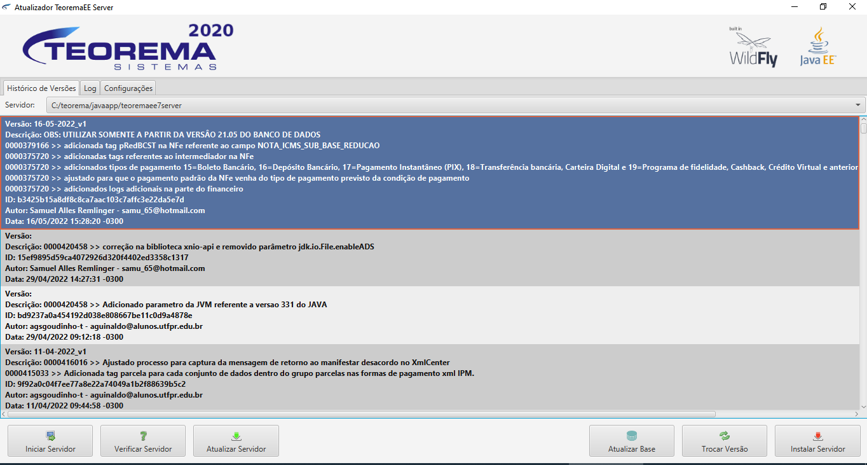The image size is (867, 465).
Task: Switch to the Histórico de Versões tab
Action: coord(41,88)
